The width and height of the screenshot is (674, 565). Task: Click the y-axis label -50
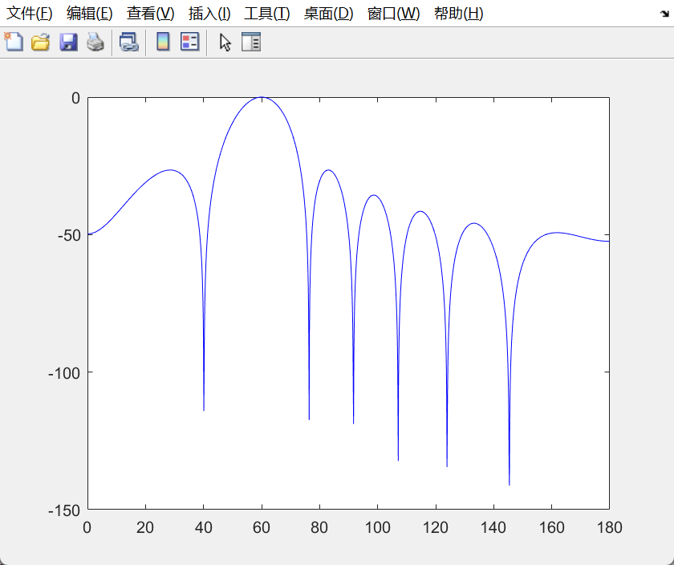(x=69, y=235)
